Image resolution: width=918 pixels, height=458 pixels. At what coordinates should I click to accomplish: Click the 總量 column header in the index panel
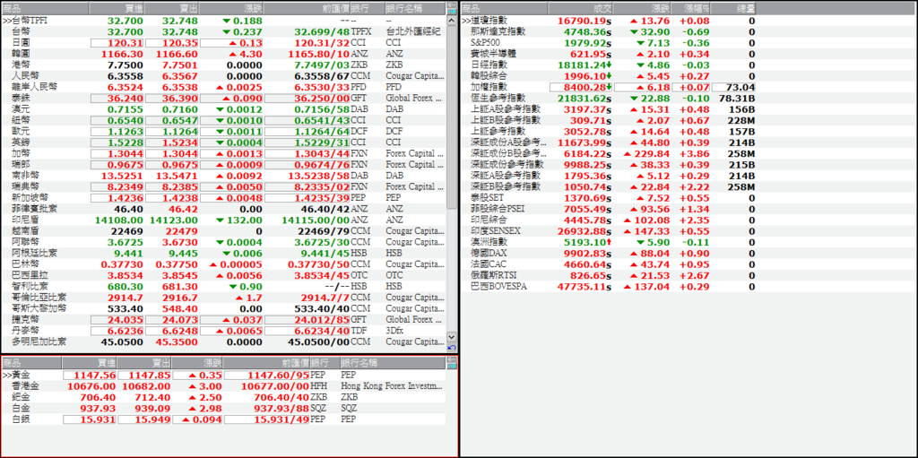pos(734,9)
